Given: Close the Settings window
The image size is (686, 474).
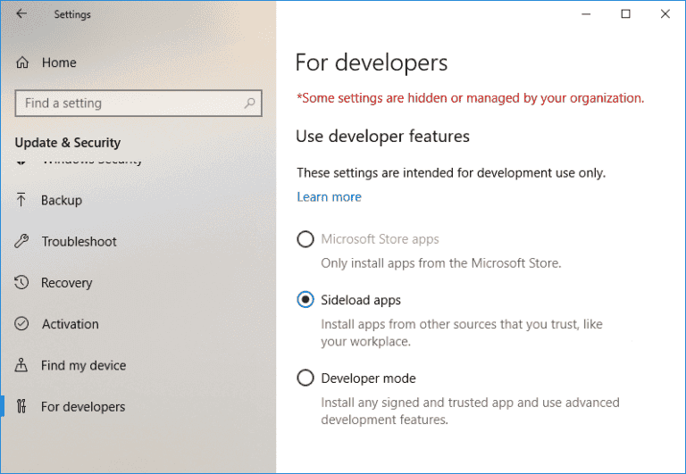Looking at the screenshot, I should click(x=665, y=14).
